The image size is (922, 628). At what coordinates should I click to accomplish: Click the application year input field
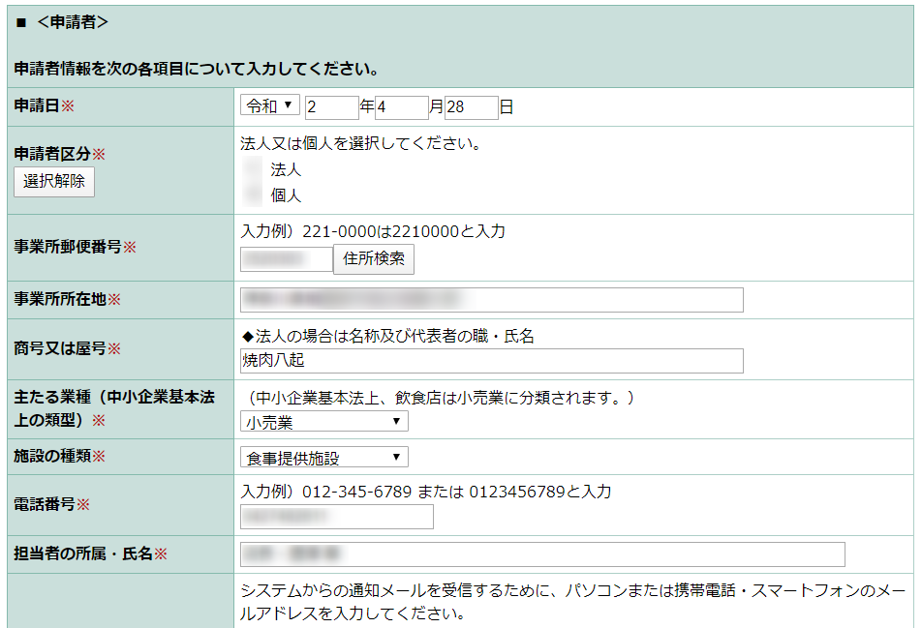[x=331, y=106]
